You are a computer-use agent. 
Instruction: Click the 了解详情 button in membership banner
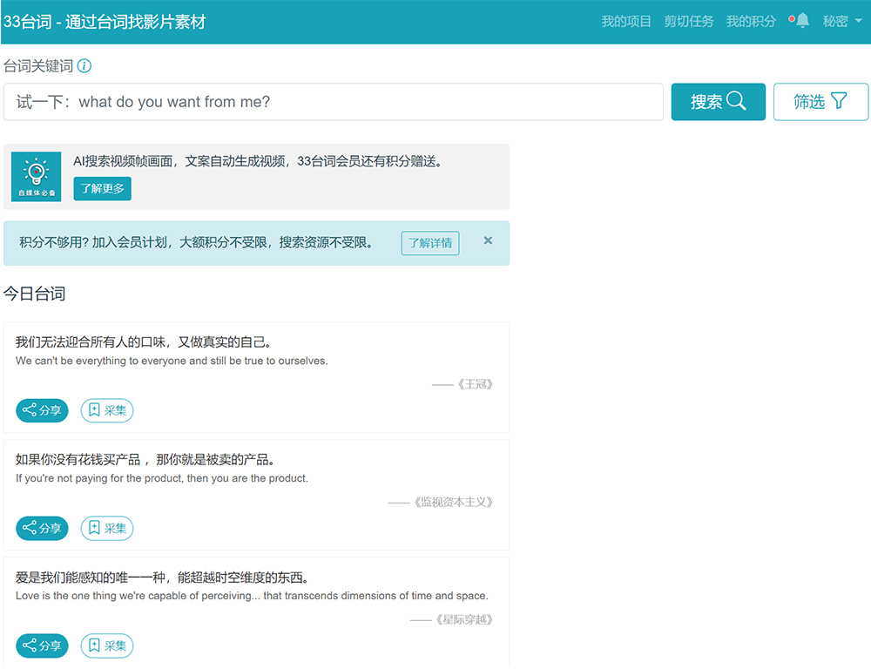pos(430,243)
